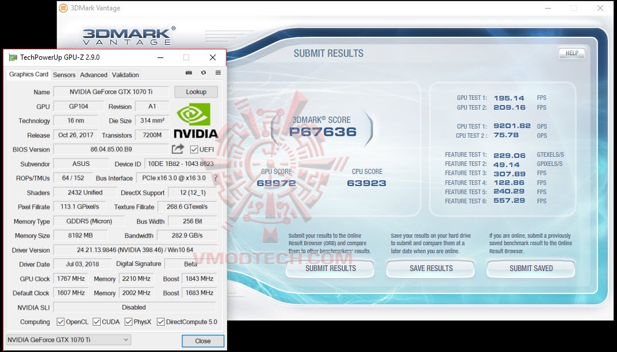
Task: Click the Bus Interface question mark icon
Action: (x=216, y=178)
